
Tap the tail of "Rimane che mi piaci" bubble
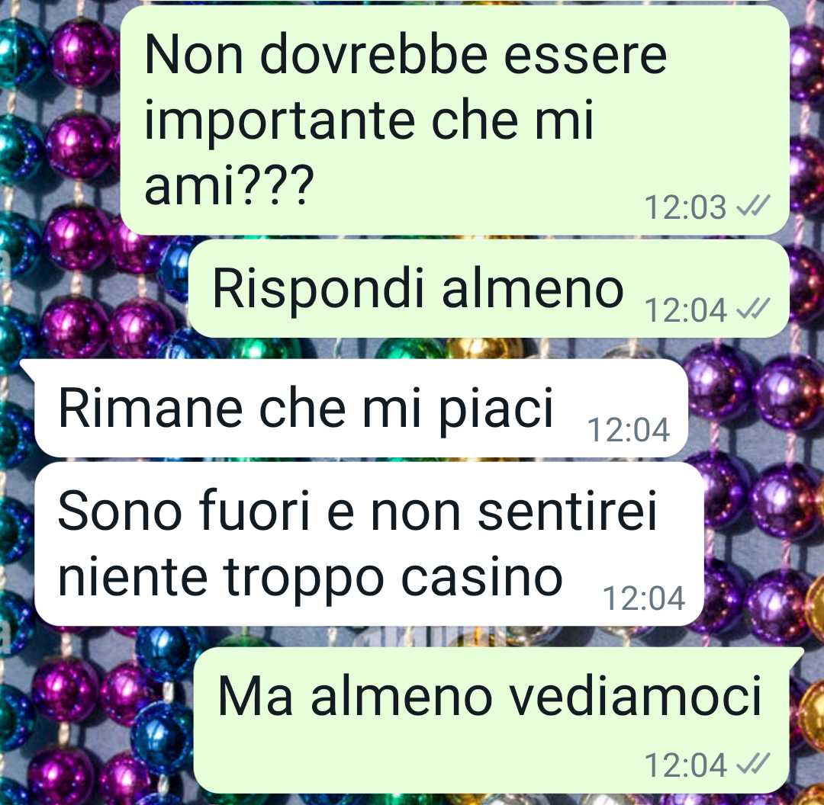[27, 369]
